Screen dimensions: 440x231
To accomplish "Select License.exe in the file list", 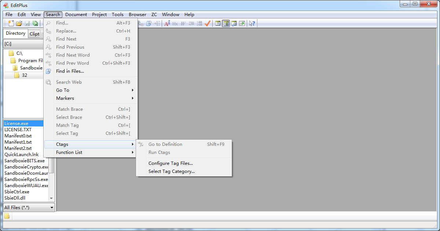I will pyautogui.click(x=23, y=124).
